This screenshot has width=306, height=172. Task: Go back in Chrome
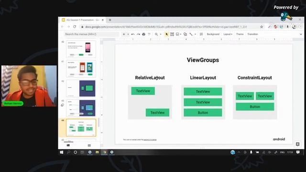tap(62, 27)
